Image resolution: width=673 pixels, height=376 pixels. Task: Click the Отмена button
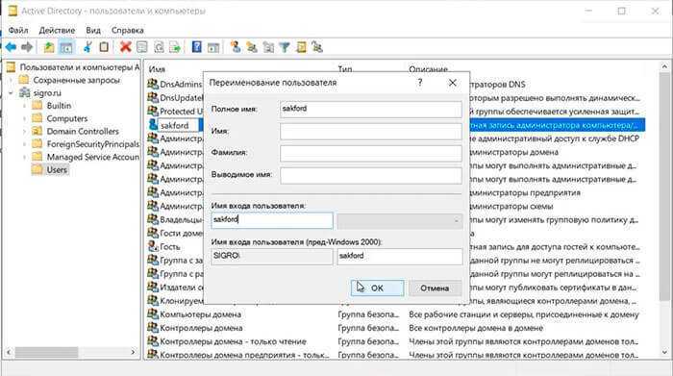tap(435, 288)
